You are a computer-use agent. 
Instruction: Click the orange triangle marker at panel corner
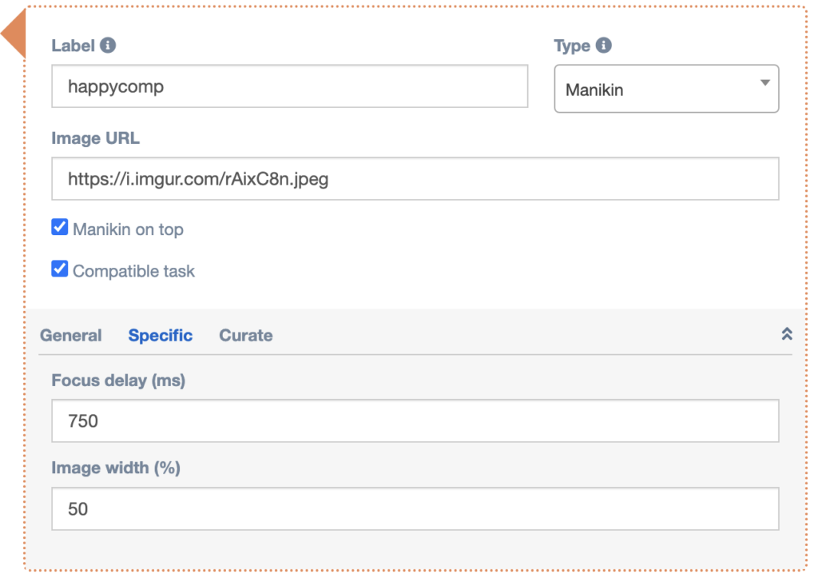[14, 34]
